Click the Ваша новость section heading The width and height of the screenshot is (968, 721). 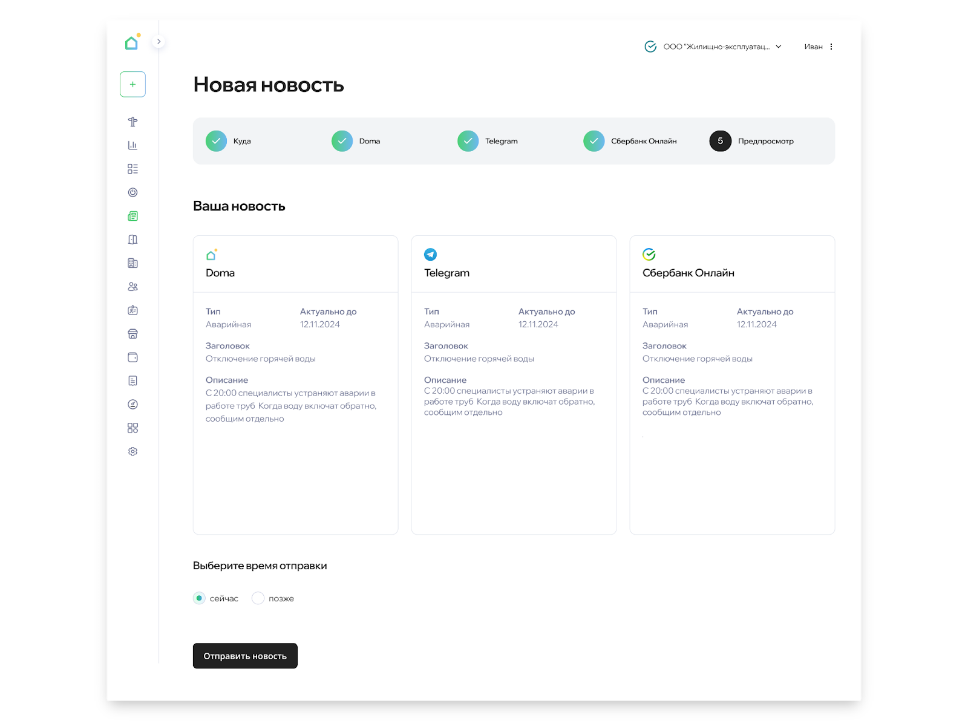(x=239, y=206)
